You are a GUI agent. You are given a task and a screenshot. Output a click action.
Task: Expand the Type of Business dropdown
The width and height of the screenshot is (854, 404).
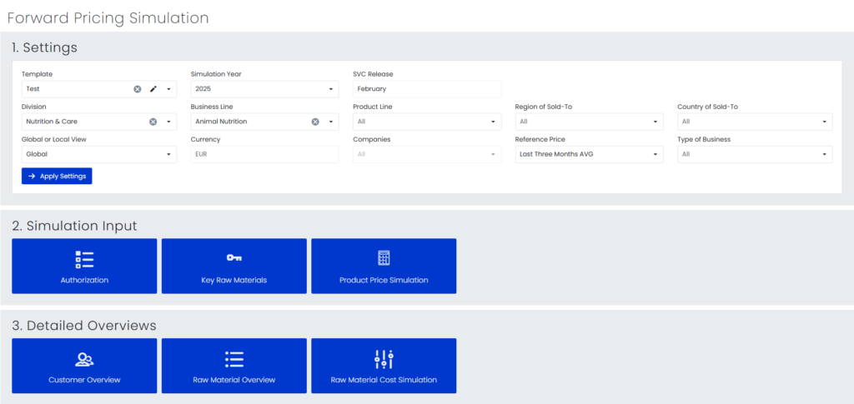755,154
